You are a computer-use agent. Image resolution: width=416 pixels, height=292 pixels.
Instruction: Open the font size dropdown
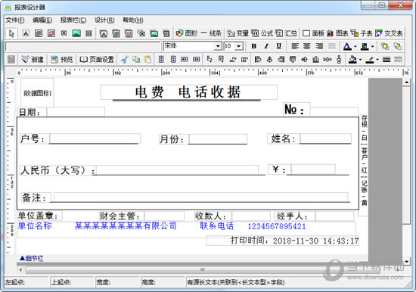point(239,46)
